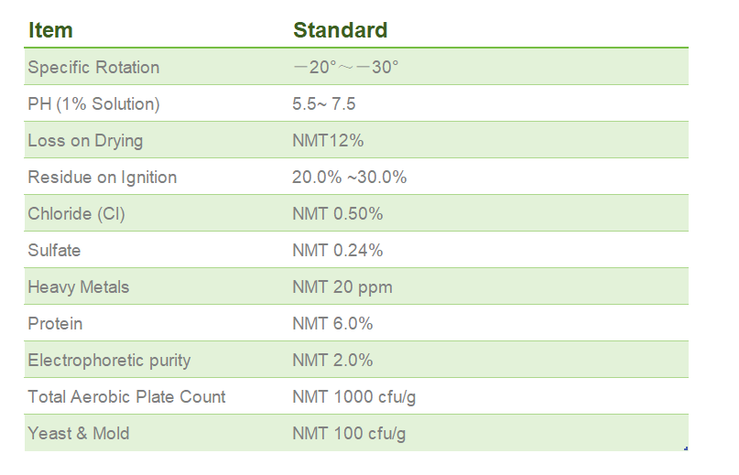Click the Residue on Ignition label
This screenshot has height=475, width=739.
103,178
